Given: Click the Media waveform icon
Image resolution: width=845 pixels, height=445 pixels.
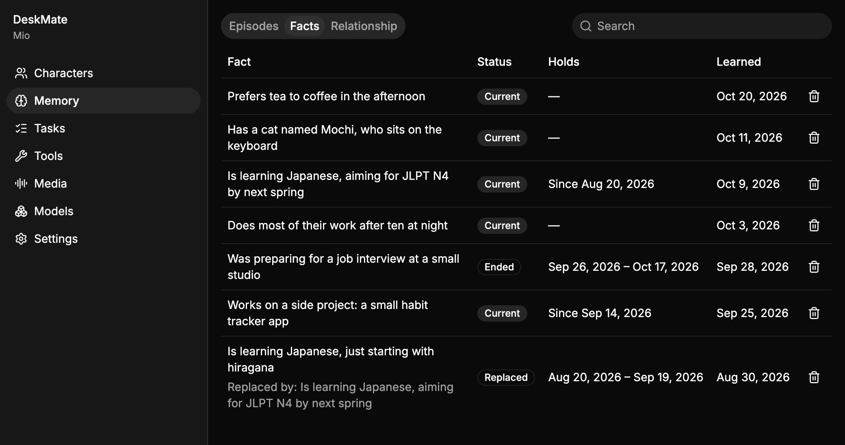Looking at the screenshot, I should [21, 184].
